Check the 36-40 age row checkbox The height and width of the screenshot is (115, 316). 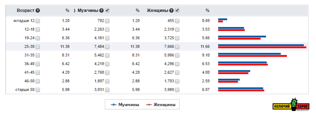(x=38, y=64)
